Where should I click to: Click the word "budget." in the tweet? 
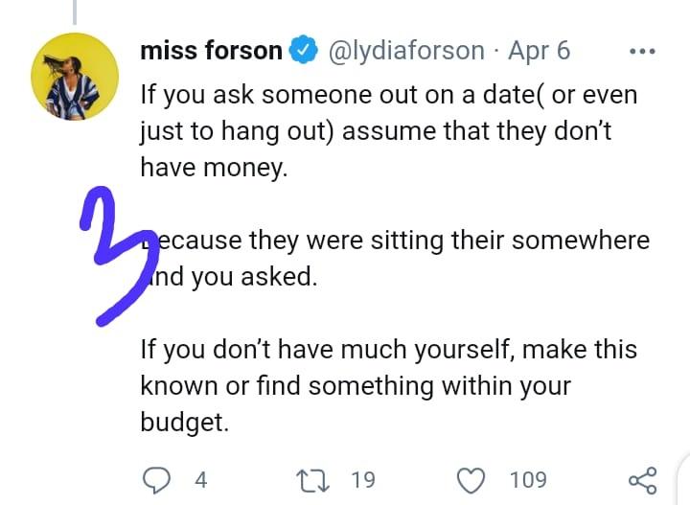185,422
